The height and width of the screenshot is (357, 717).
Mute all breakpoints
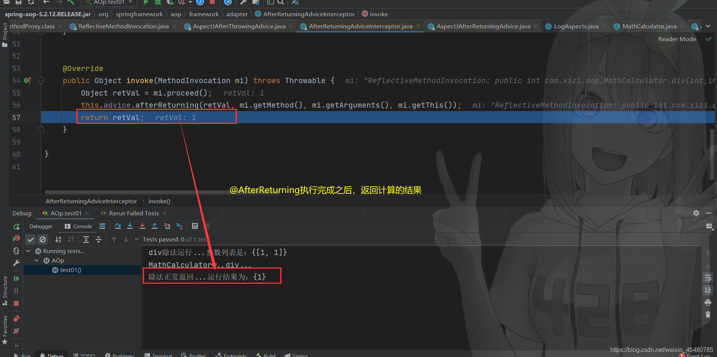click(x=16, y=331)
